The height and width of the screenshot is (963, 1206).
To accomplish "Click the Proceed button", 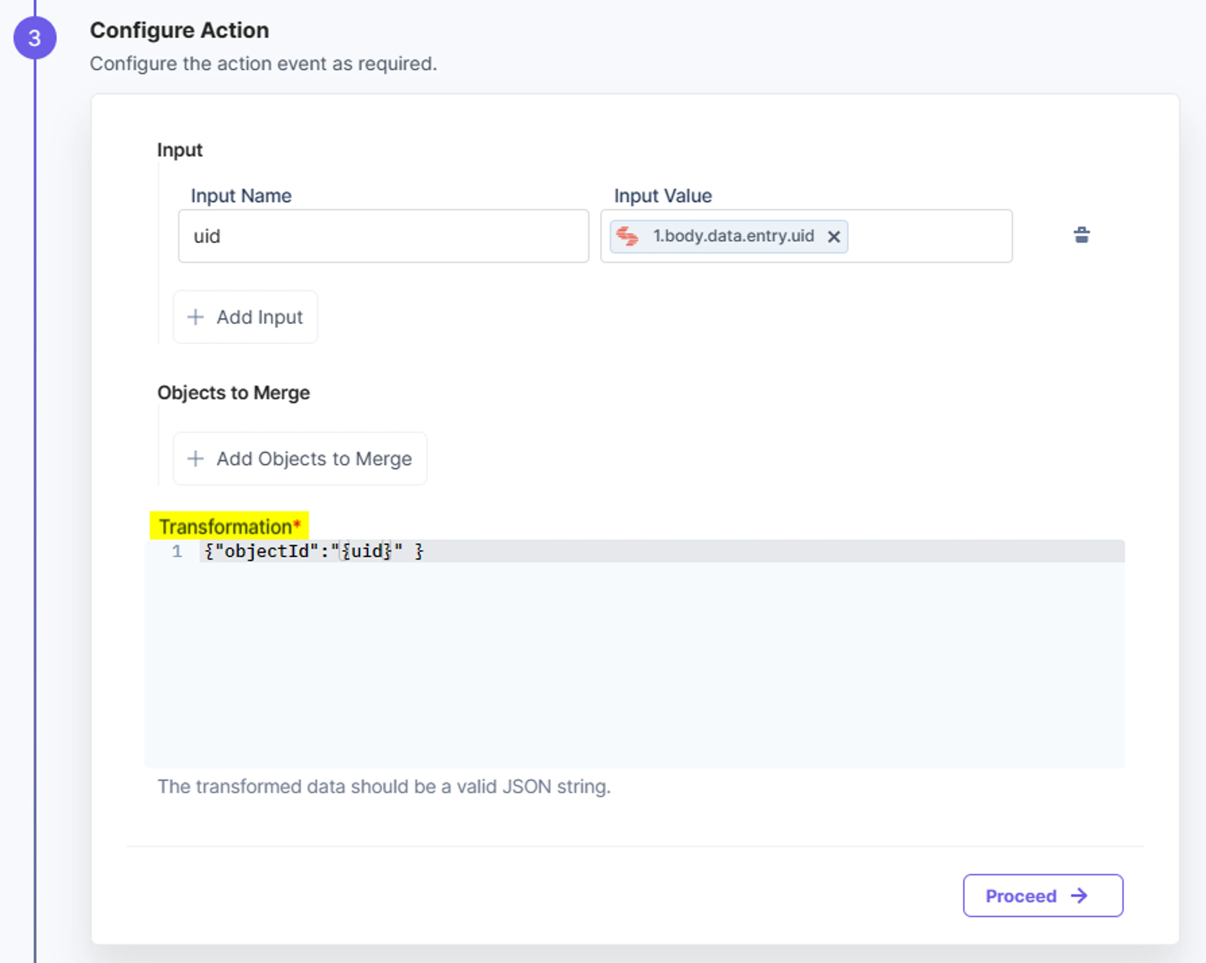I will 1043,895.
